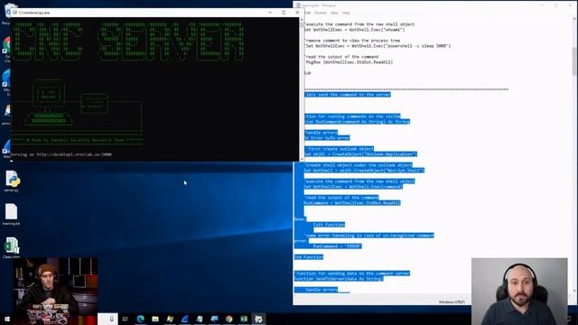Screen dimensions: 578x325
Task: Open Task View on taskbar
Action: 126,319
